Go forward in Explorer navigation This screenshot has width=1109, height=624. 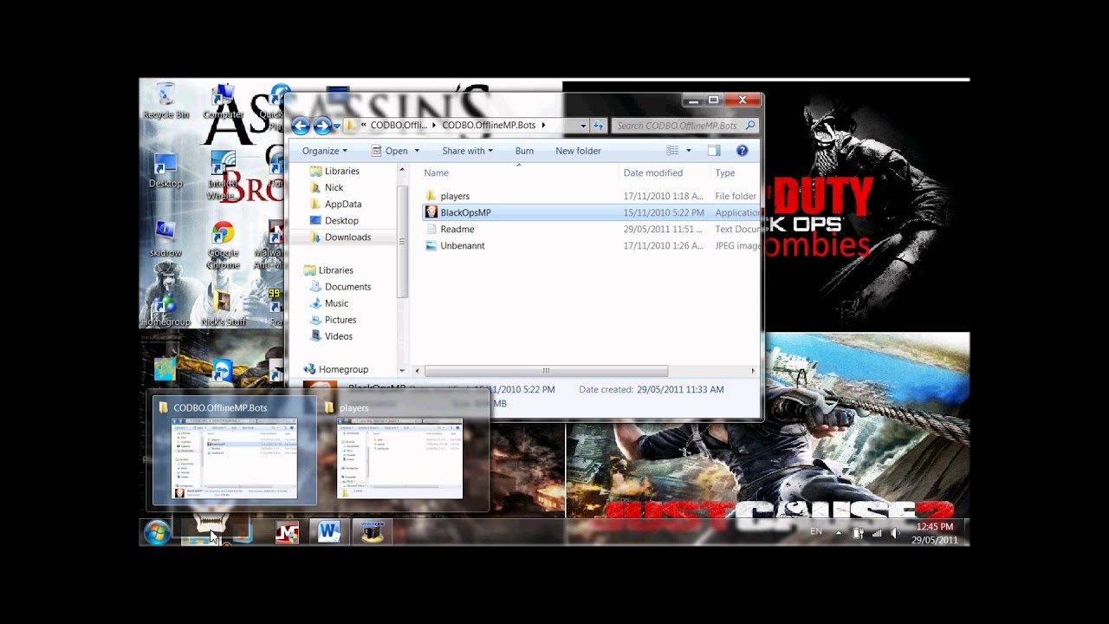(x=322, y=126)
